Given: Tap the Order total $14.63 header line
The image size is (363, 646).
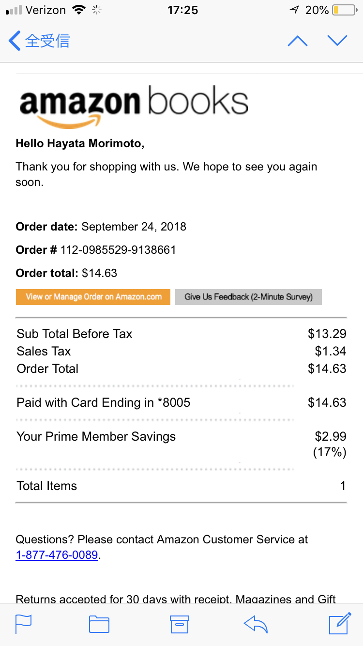Looking at the screenshot, I should point(66,273).
